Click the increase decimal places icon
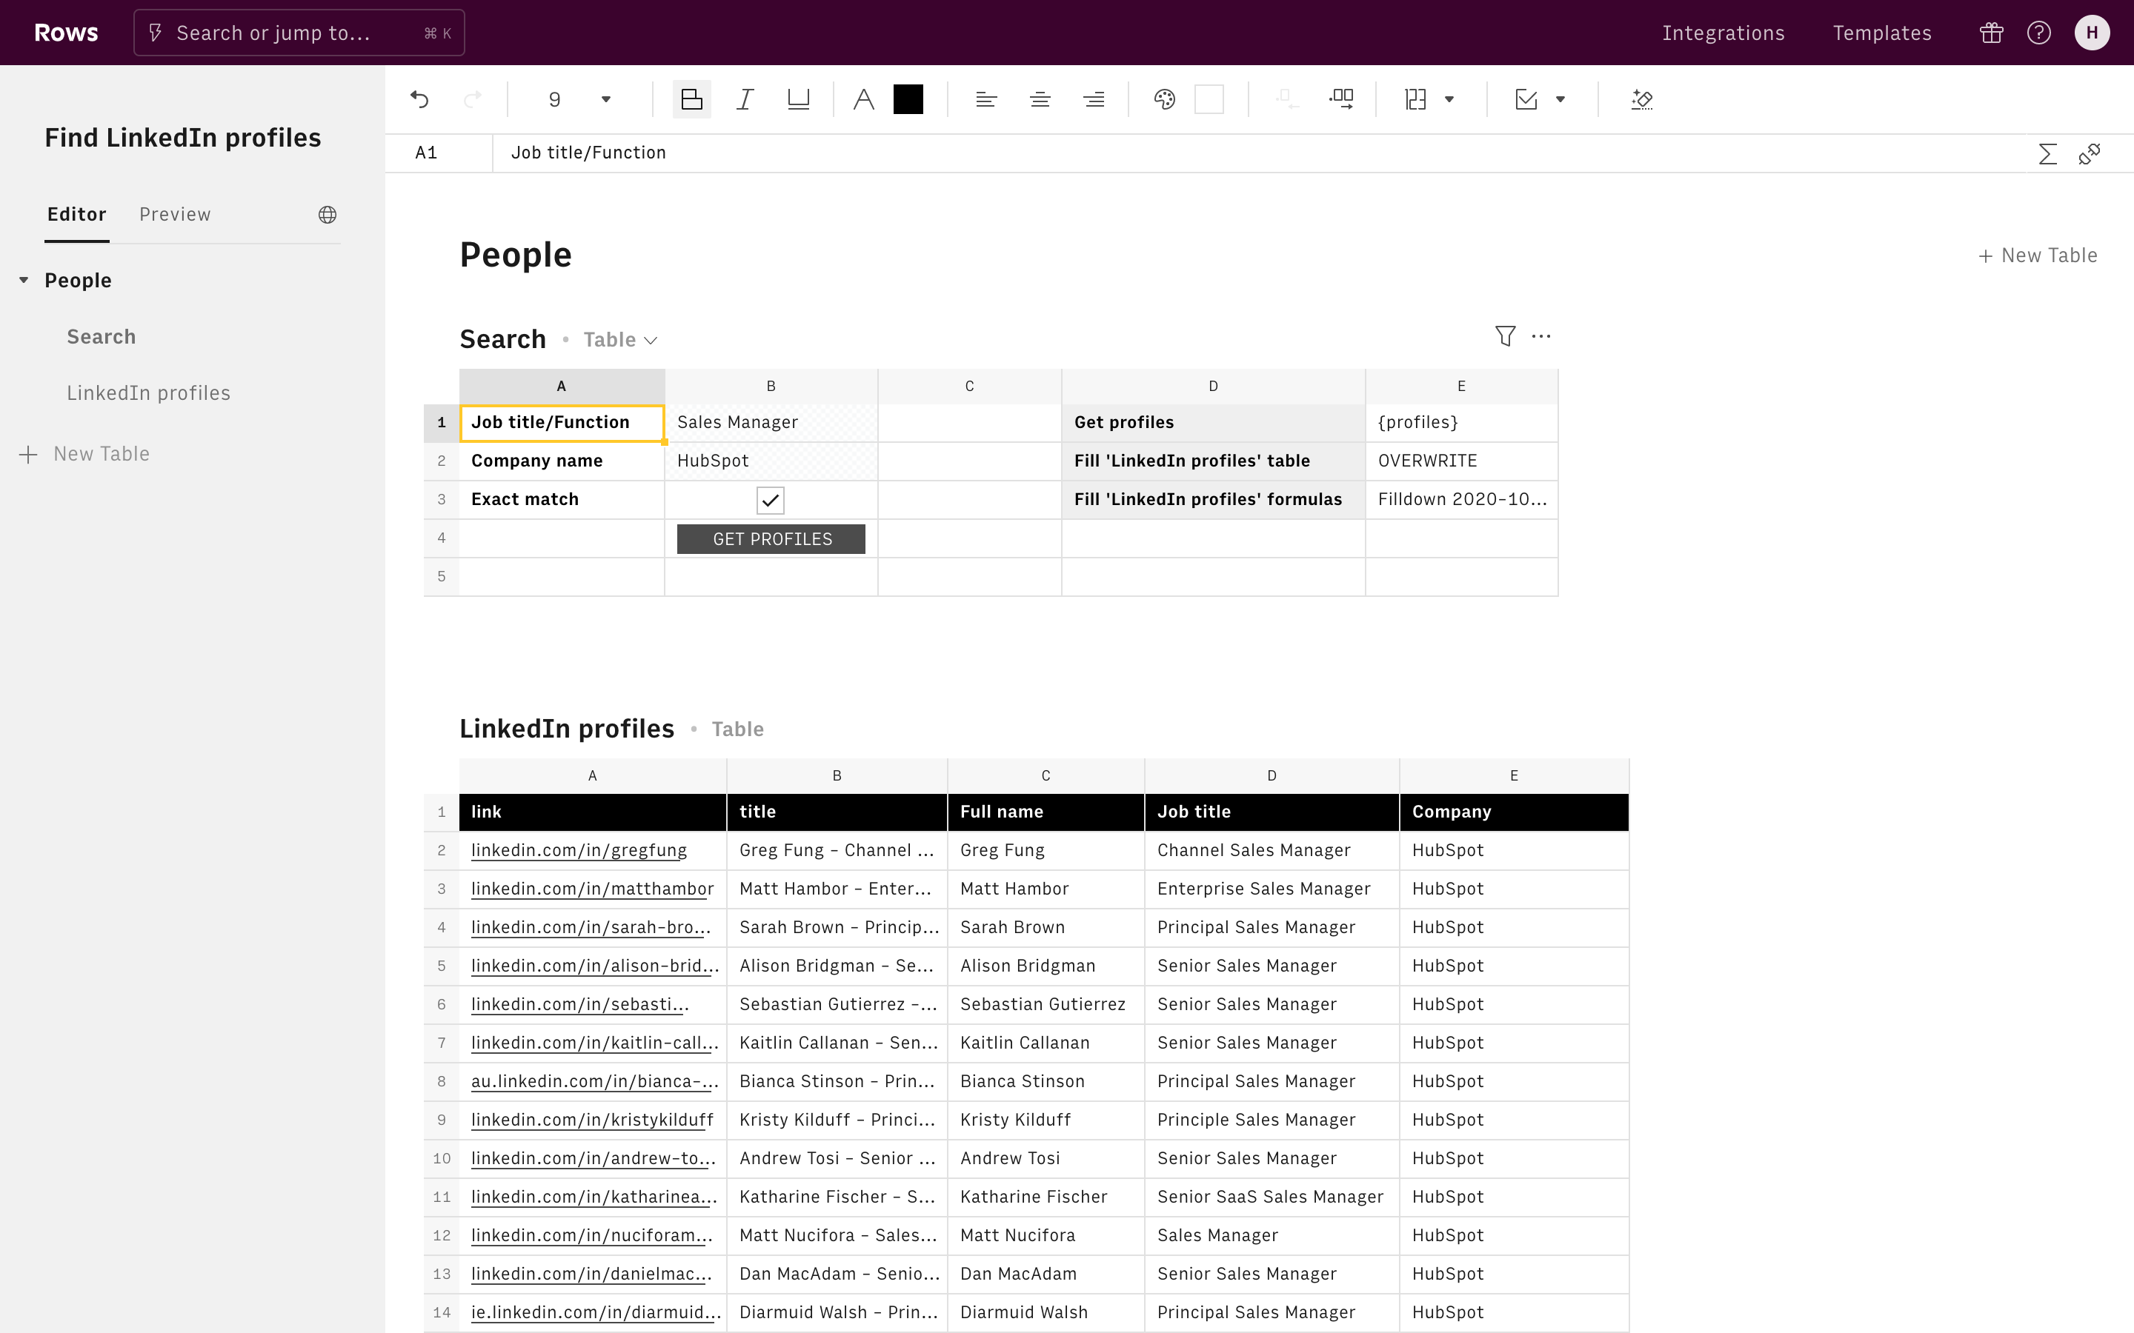This screenshot has height=1333, width=2134. (1341, 100)
